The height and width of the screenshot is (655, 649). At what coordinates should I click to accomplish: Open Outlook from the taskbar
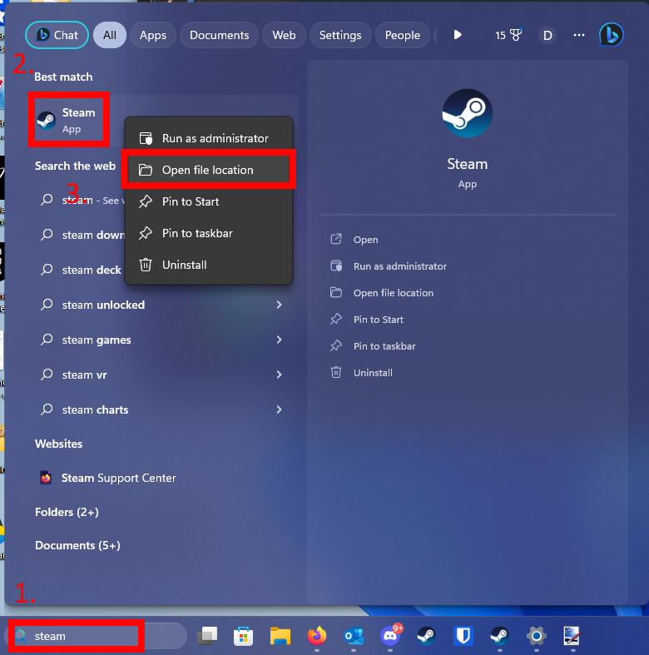pos(354,636)
